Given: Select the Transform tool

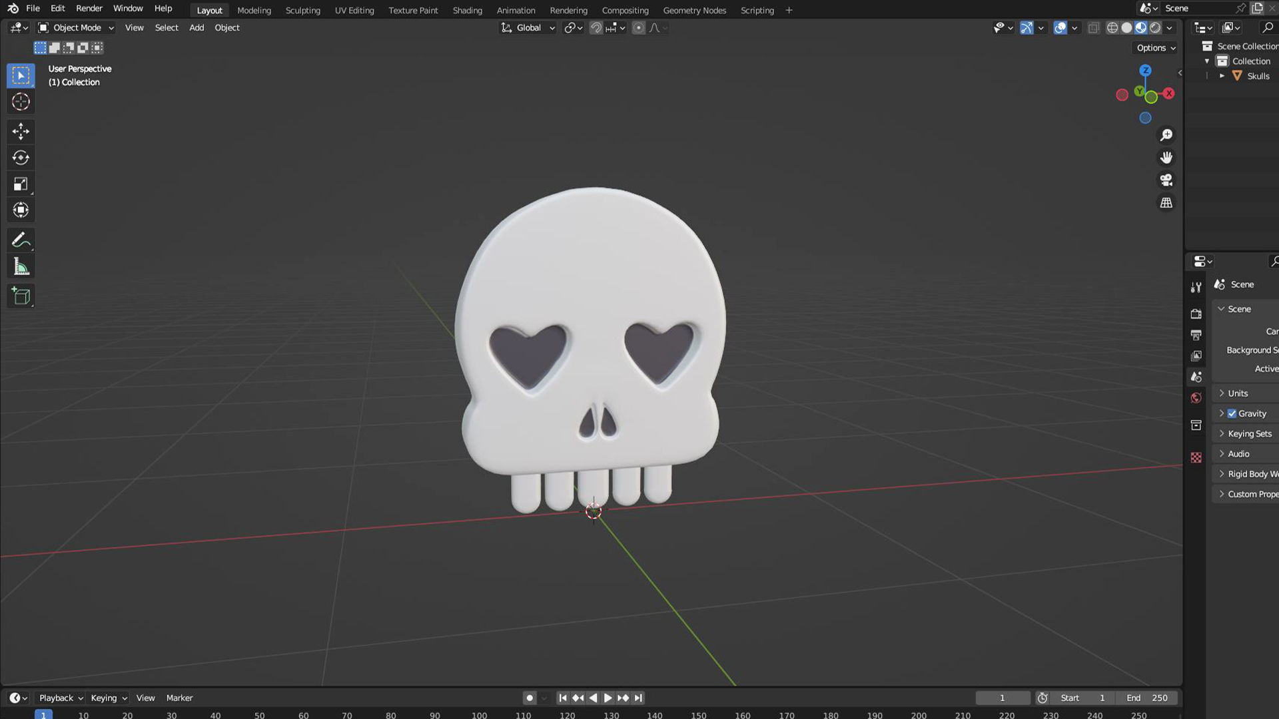Looking at the screenshot, I should [21, 210].
